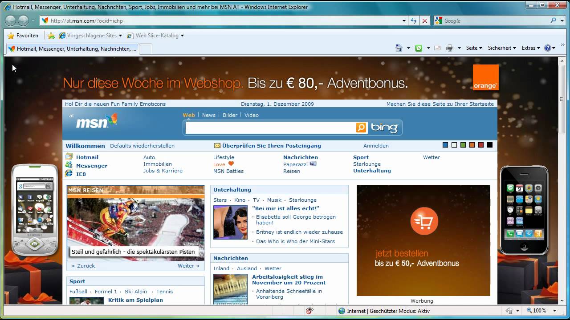Expand Vorgeschlagene Sites dropdown

click(x=121, y=36)
